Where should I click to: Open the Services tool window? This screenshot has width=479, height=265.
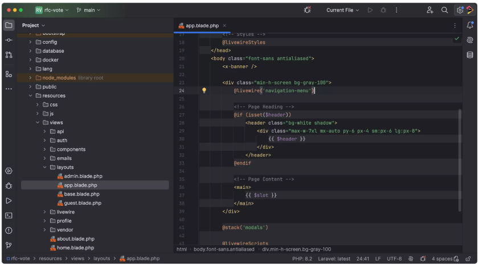[9, 171]
